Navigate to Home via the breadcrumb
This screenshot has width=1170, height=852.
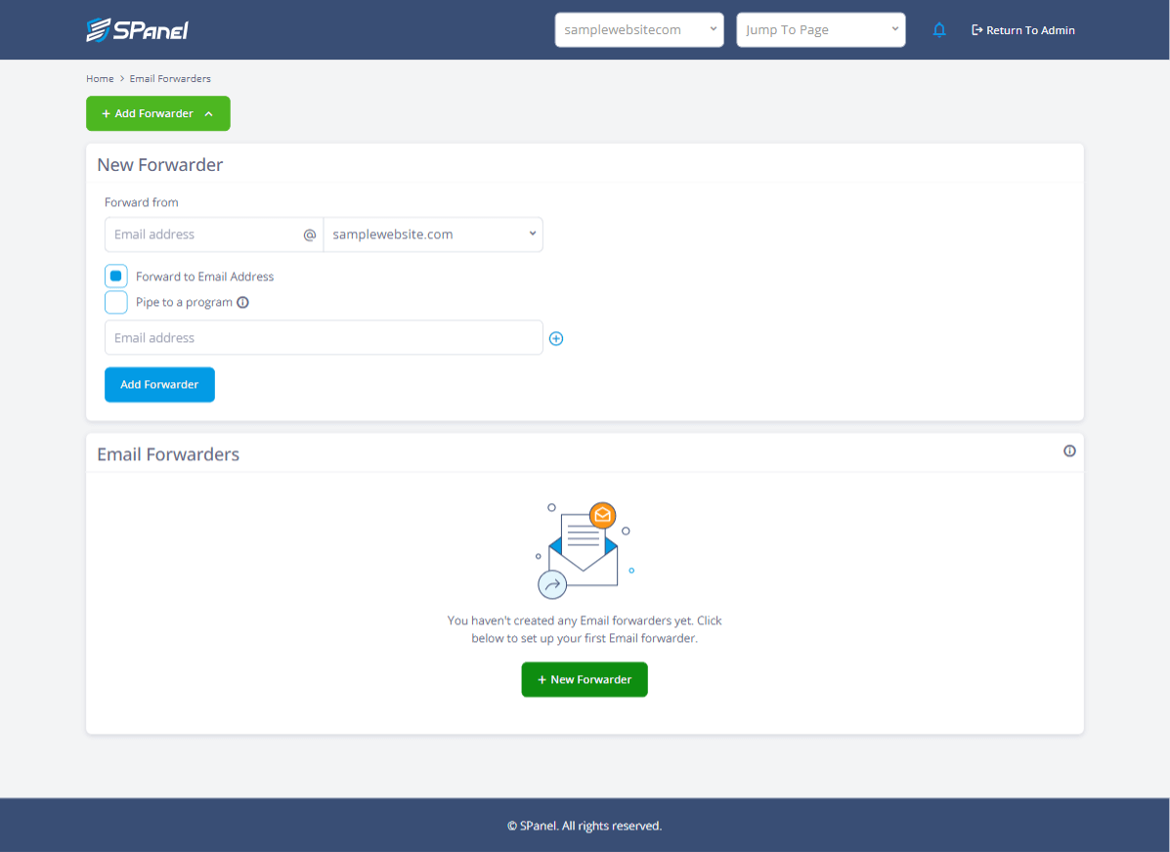(x=100, y=78)
